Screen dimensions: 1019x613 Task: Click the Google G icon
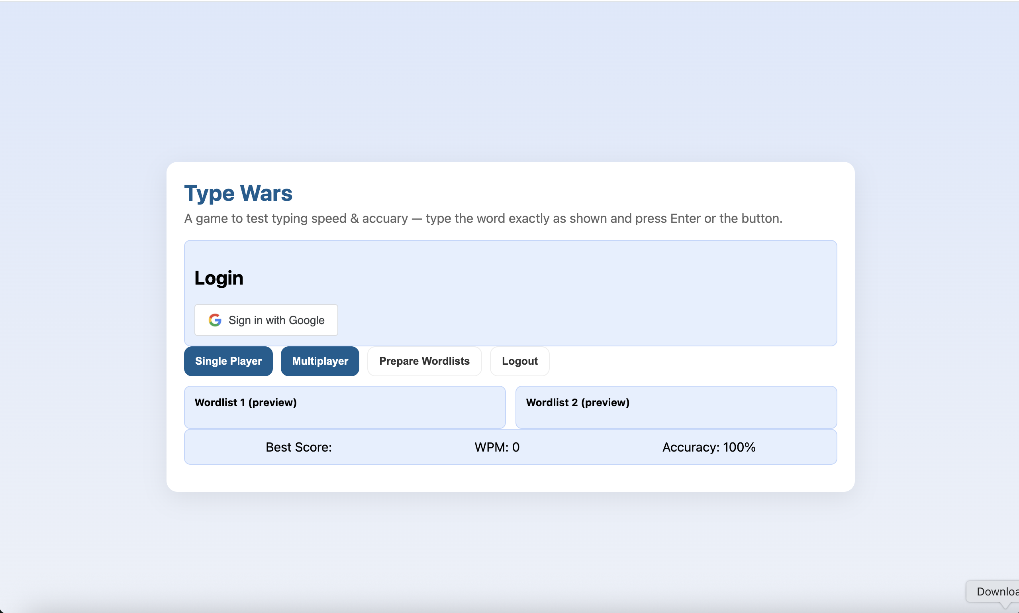click(215, 320)
